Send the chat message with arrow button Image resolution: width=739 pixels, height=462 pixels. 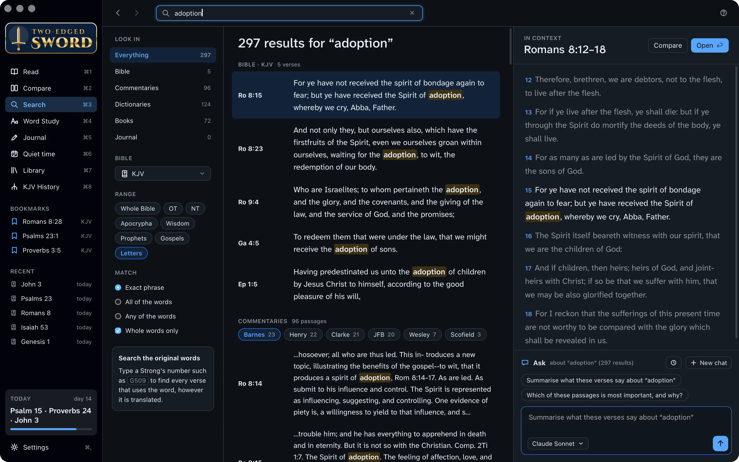[720, 443]
